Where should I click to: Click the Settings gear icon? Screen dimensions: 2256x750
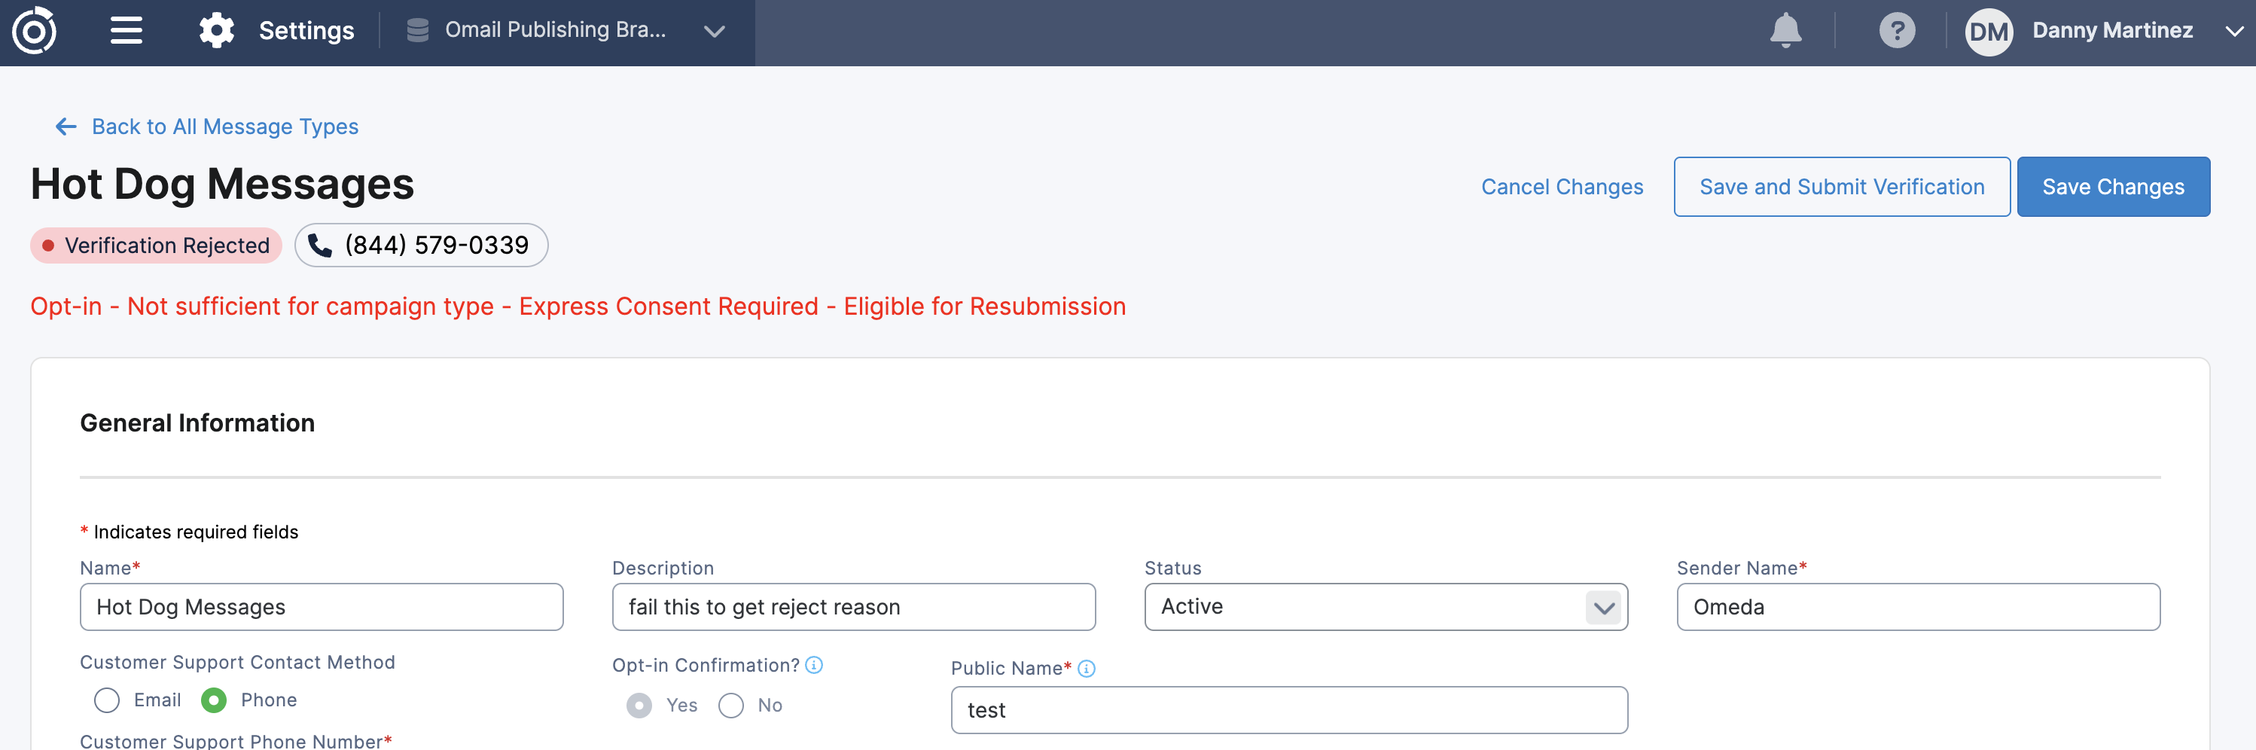point(216,32)
